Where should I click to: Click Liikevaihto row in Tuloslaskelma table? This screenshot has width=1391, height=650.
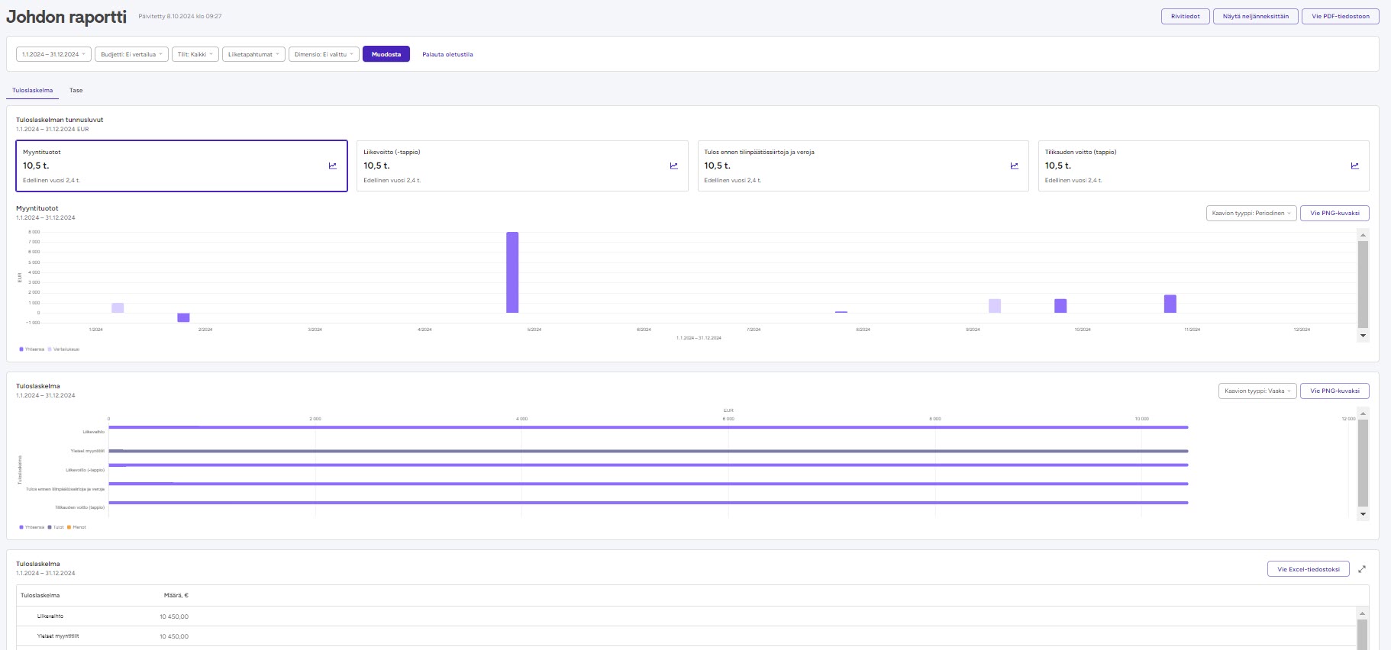(x=687, y=616)
